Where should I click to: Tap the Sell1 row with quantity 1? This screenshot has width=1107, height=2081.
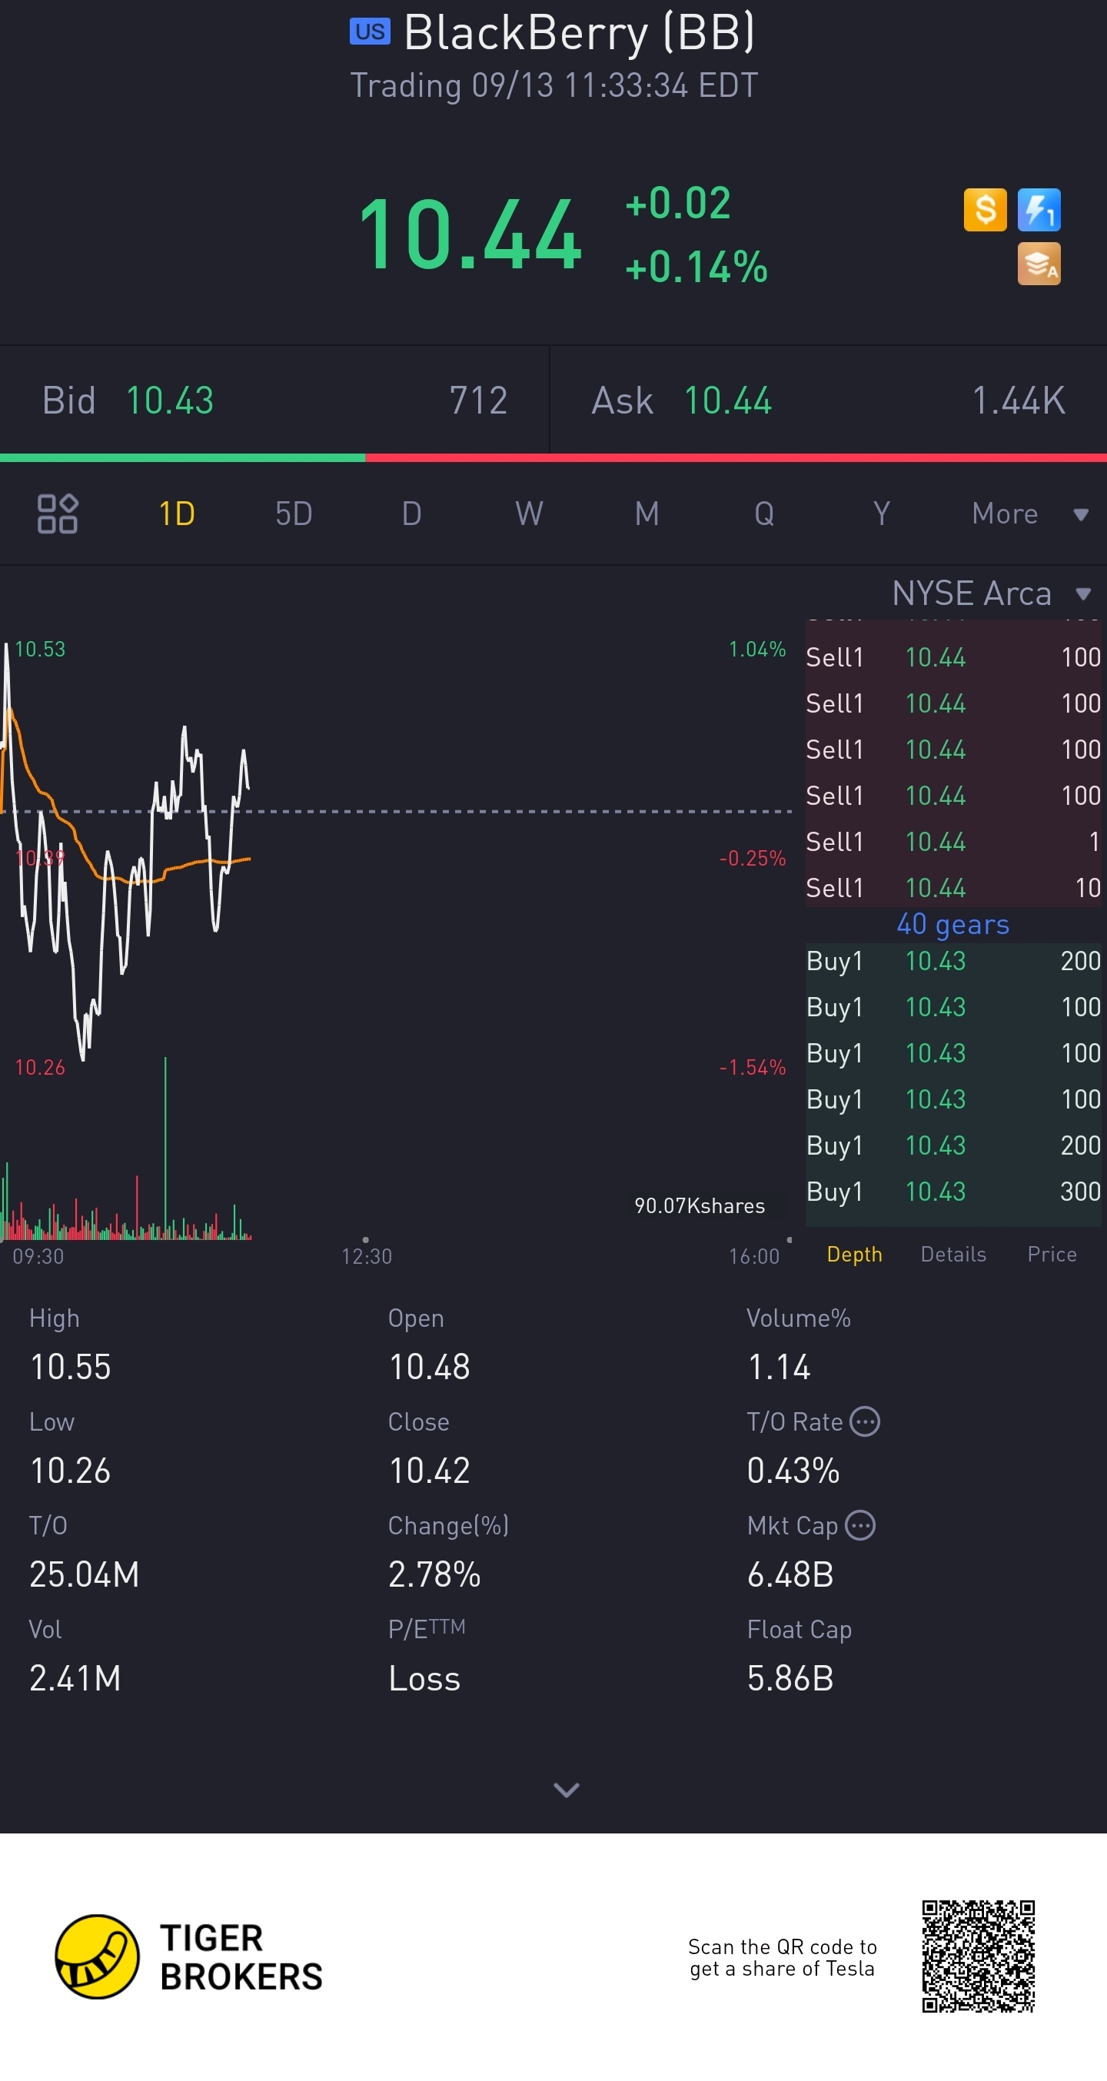tap(953, 842)
